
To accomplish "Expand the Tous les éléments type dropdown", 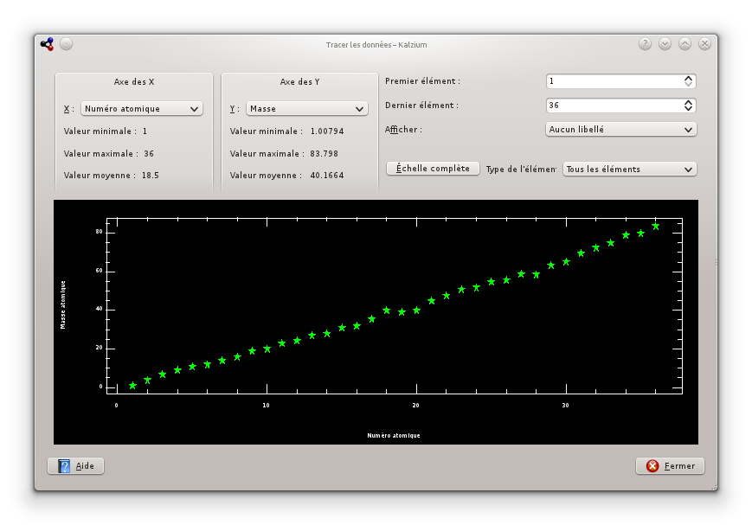I will point(629,170).
